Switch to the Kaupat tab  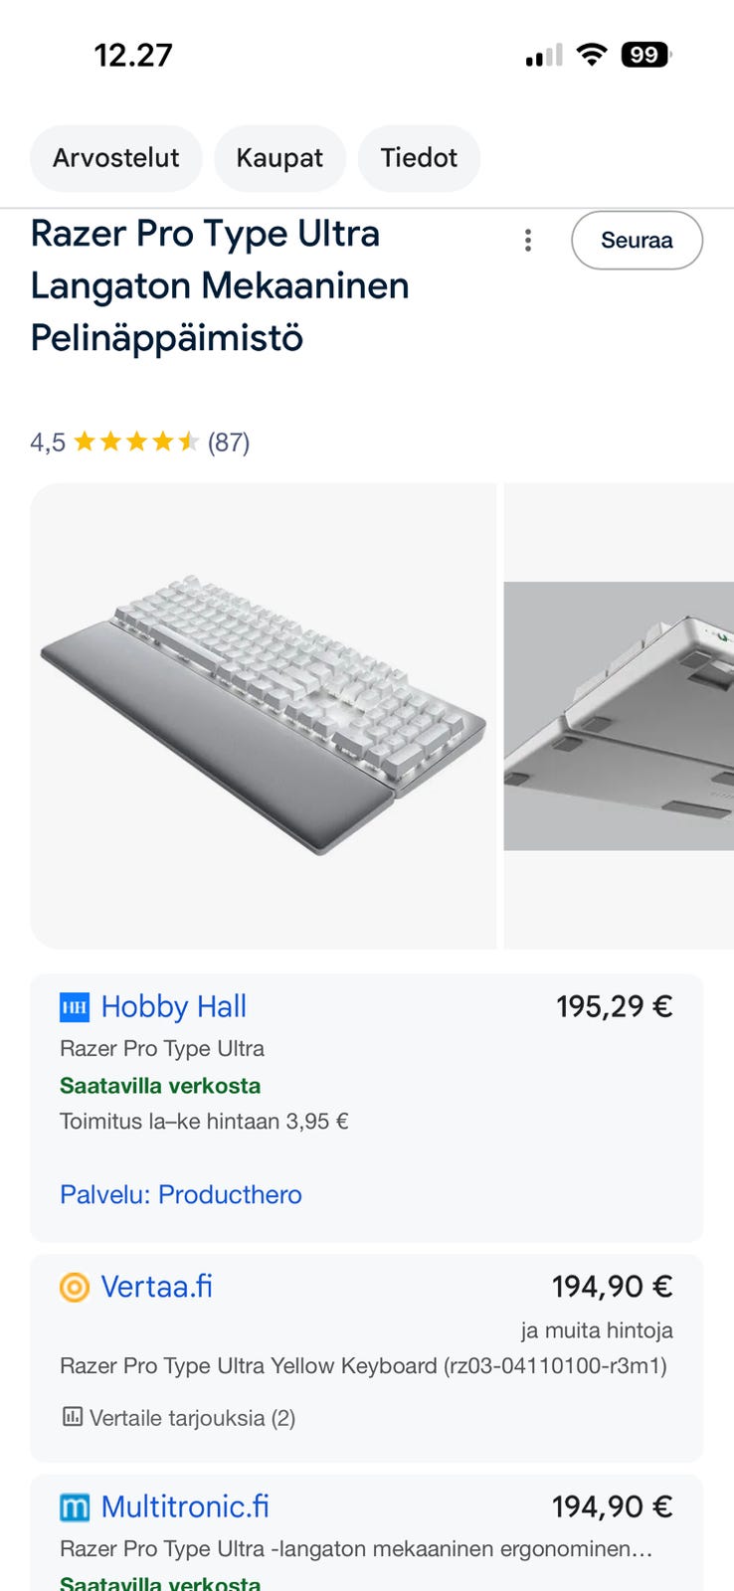point(279,158)
